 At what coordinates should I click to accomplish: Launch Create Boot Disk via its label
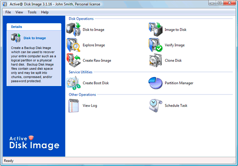point(96,83)
